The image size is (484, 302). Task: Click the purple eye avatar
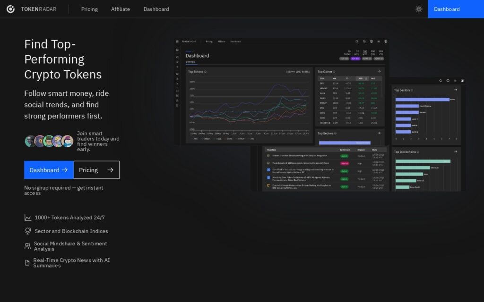pos(40,141)
